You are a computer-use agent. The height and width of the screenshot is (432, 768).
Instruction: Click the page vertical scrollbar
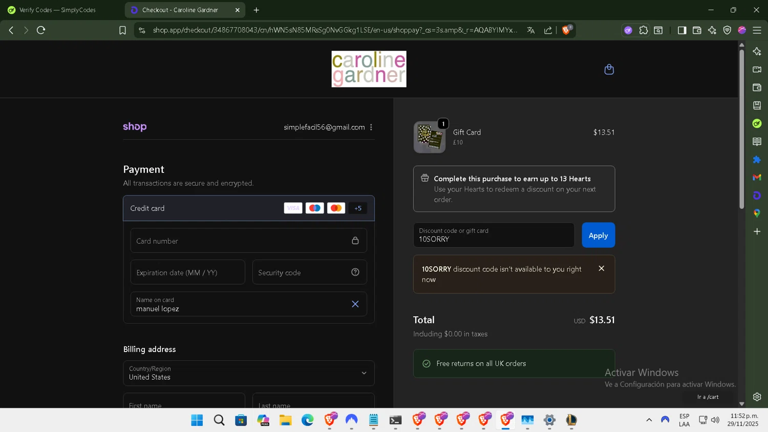pos(741,129)
